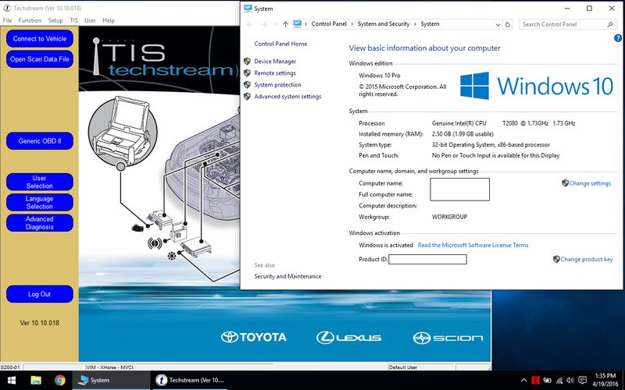Image resolution: width=625 pixels, height=390 pixels.
Task: Click the Techstream title bar app icon
Action: (x=7, y=8)
